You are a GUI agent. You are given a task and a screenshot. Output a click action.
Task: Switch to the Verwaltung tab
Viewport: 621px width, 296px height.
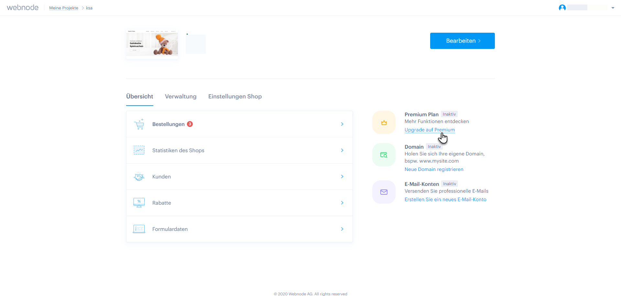click(180, 97)
